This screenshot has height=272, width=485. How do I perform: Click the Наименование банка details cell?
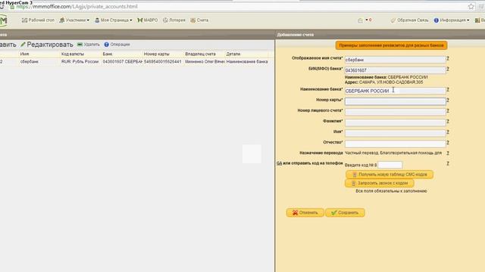(247, 62)
